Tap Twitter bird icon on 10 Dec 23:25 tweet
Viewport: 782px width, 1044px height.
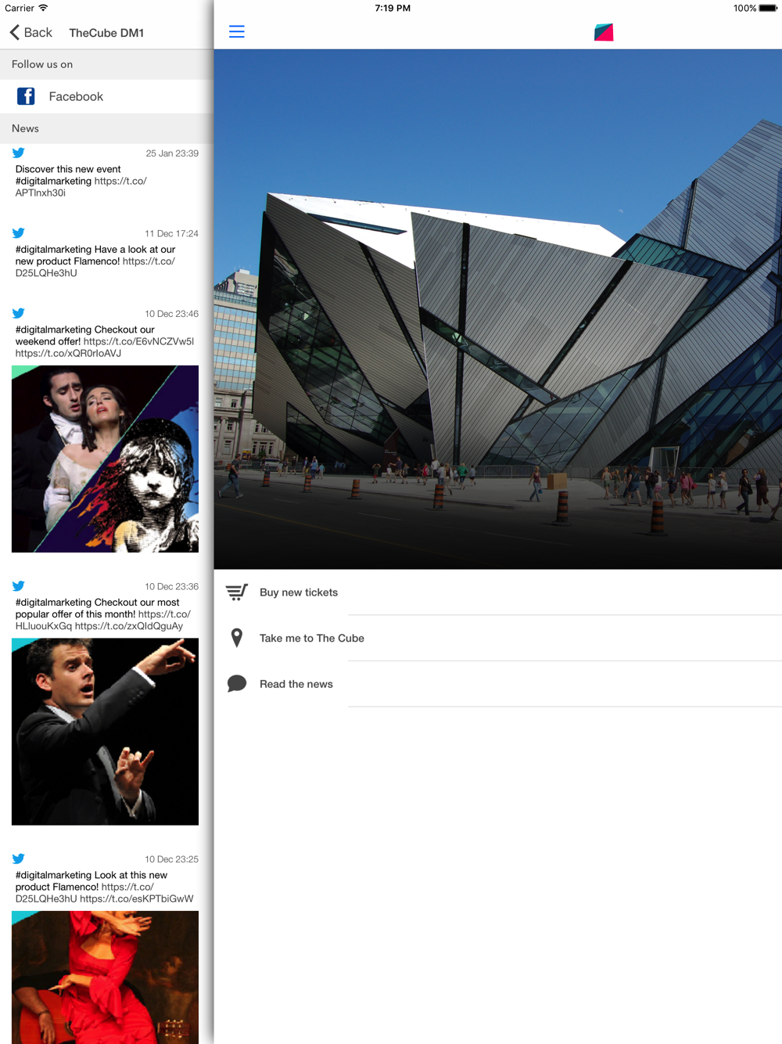click(19, 859)
